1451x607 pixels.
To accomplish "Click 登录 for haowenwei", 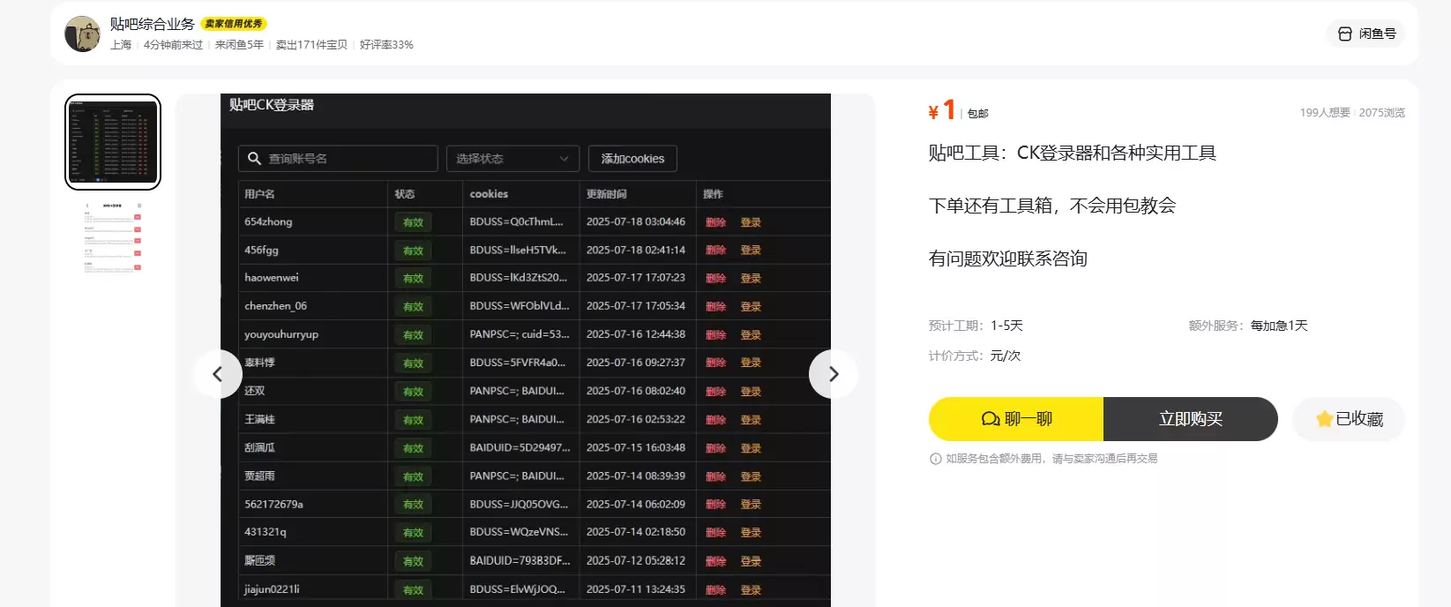I will [x=751, y=279].
